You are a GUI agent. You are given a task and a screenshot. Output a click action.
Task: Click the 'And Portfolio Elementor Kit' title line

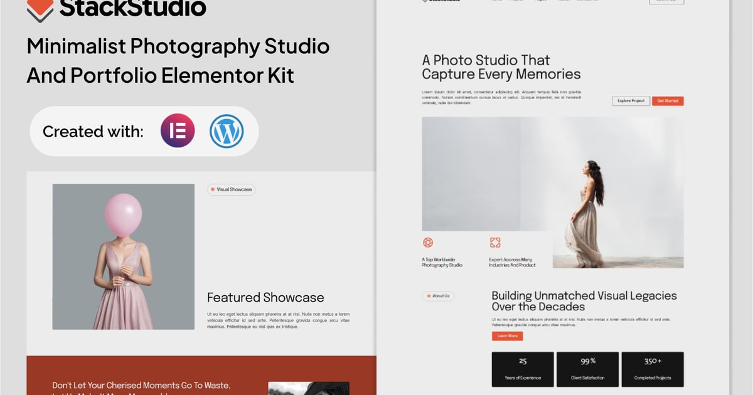point(161,75)
